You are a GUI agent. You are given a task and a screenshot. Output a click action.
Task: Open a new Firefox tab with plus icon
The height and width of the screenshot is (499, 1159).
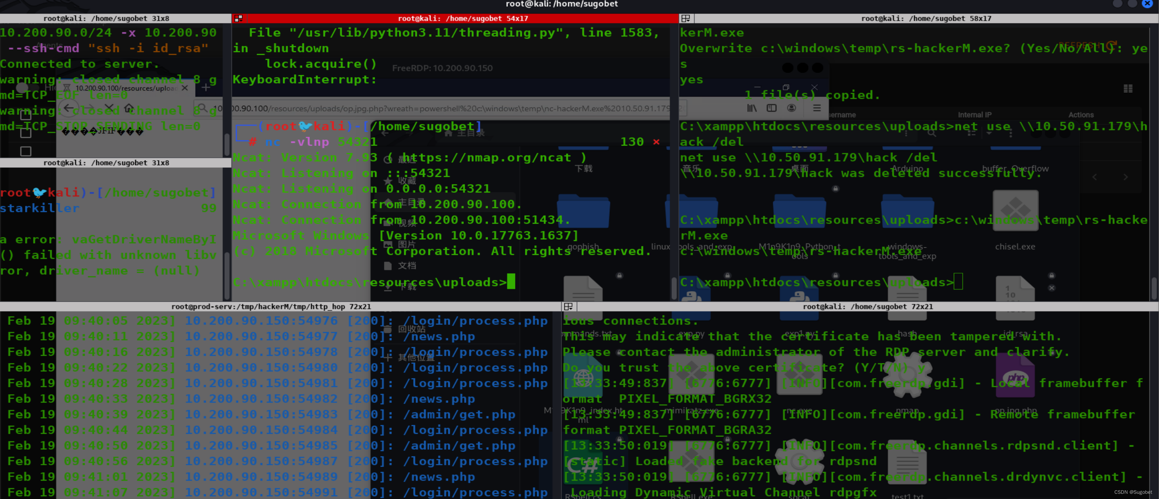206,88
